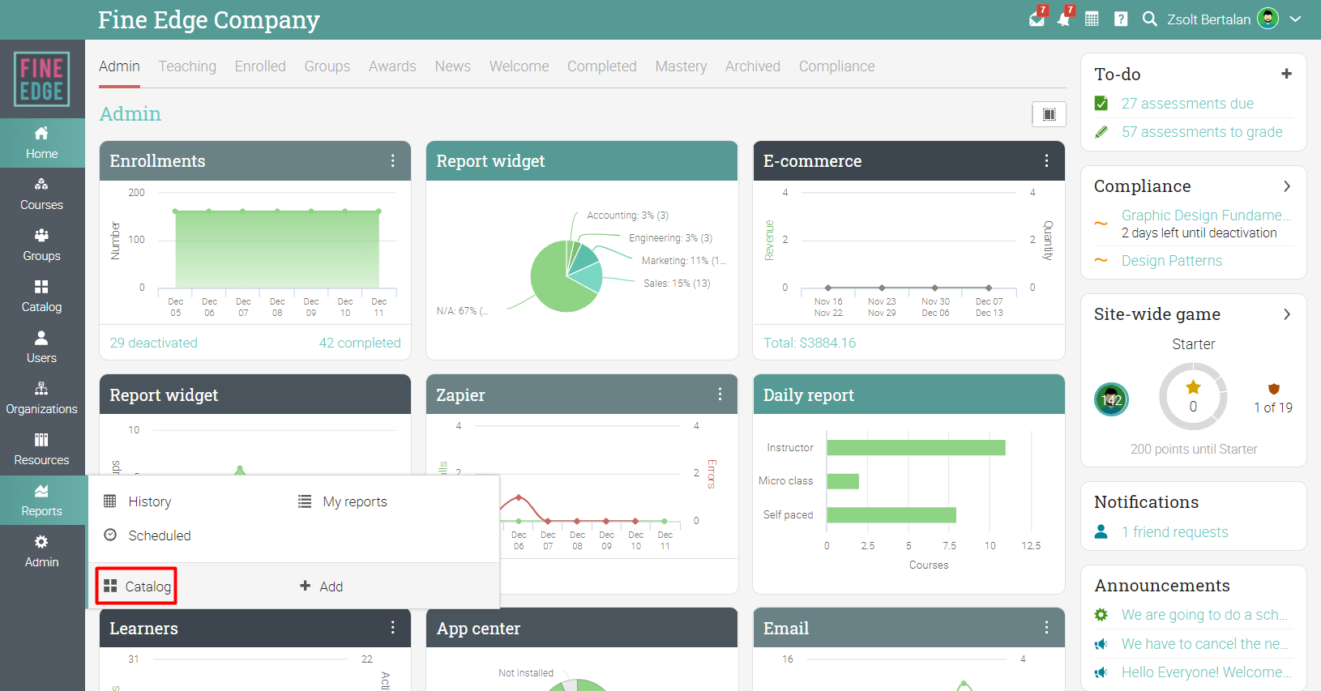Click the green to-do checkbox icon
Screen dimensions: 1321x691
(x=1101, y=104)
